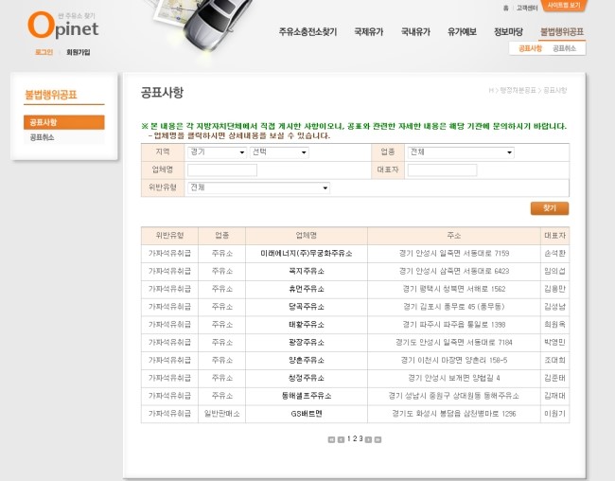615x481 pixels.
Task: Click the 사이트맵 보기 button
Action: tap(564, 6)
